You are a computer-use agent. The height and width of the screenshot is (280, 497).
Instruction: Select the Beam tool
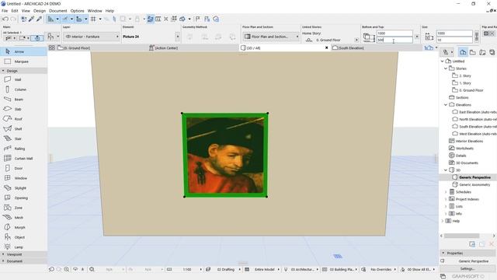pyautogui.click(x=23, y=100)
